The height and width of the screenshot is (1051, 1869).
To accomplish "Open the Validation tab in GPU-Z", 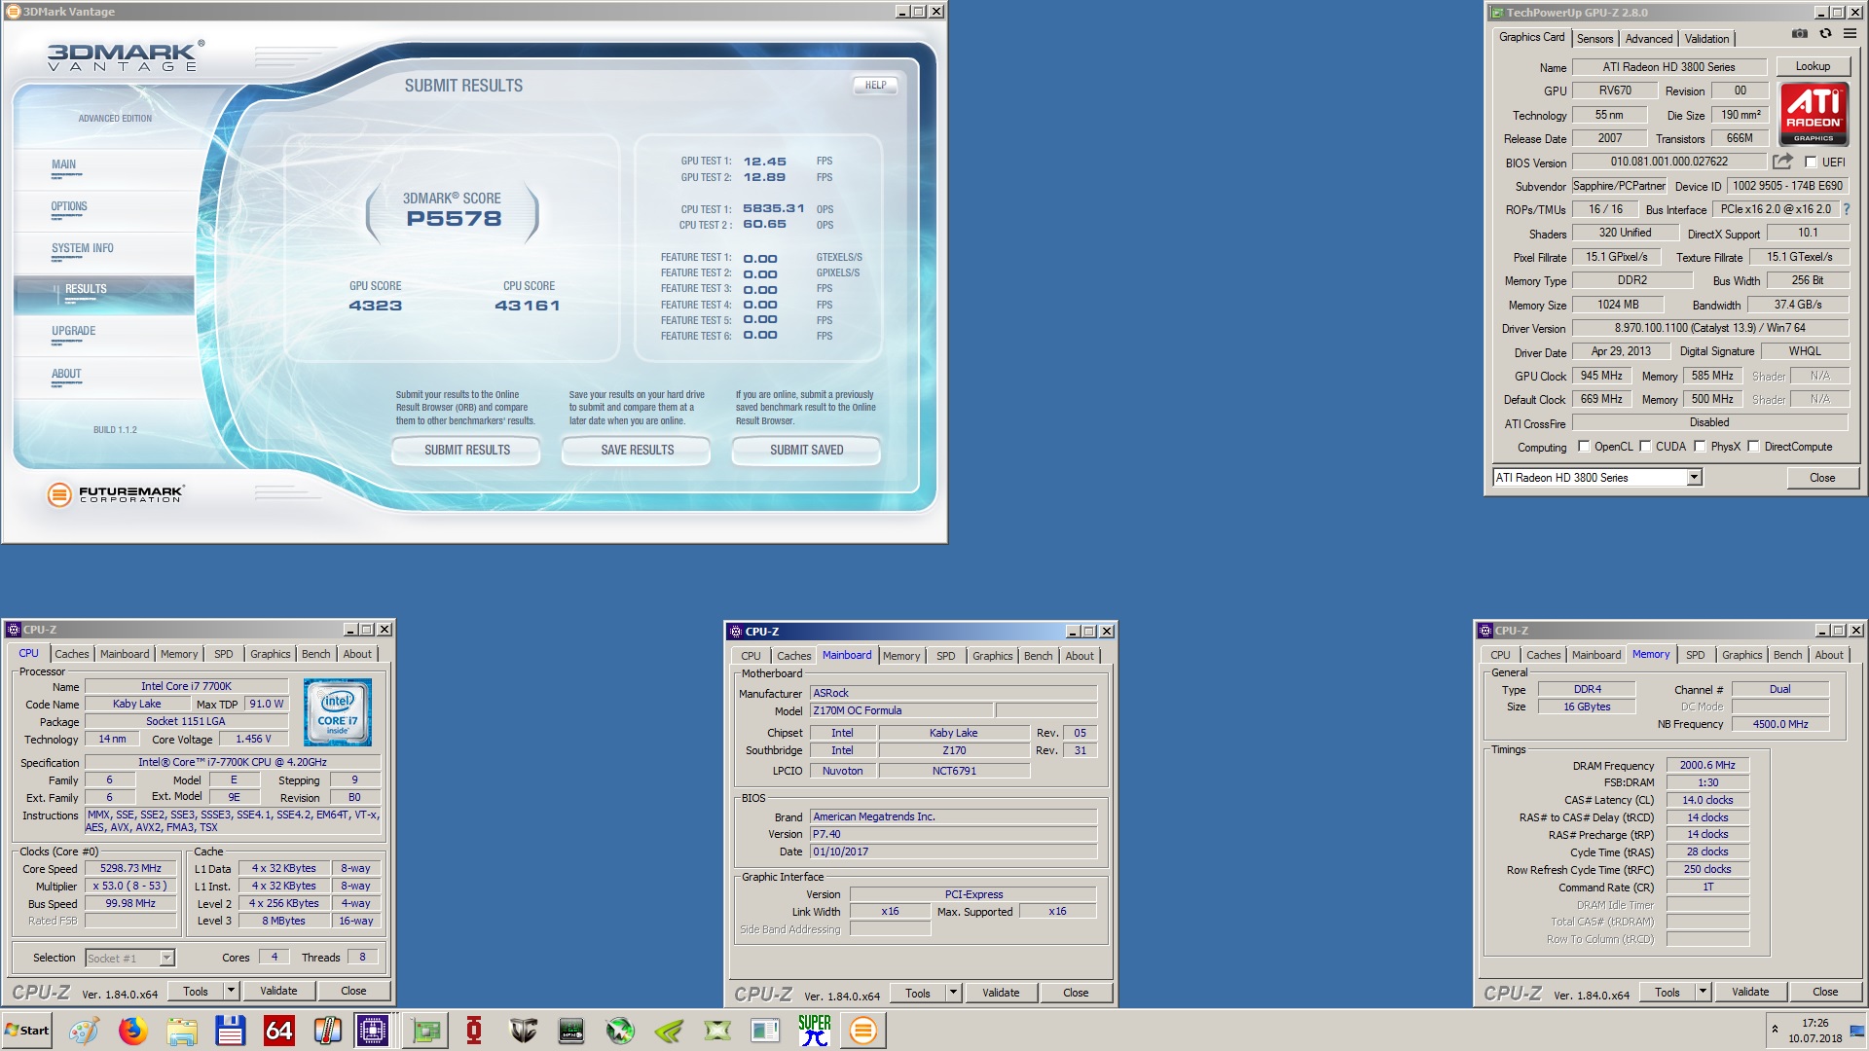I will tap(1706, 39).
